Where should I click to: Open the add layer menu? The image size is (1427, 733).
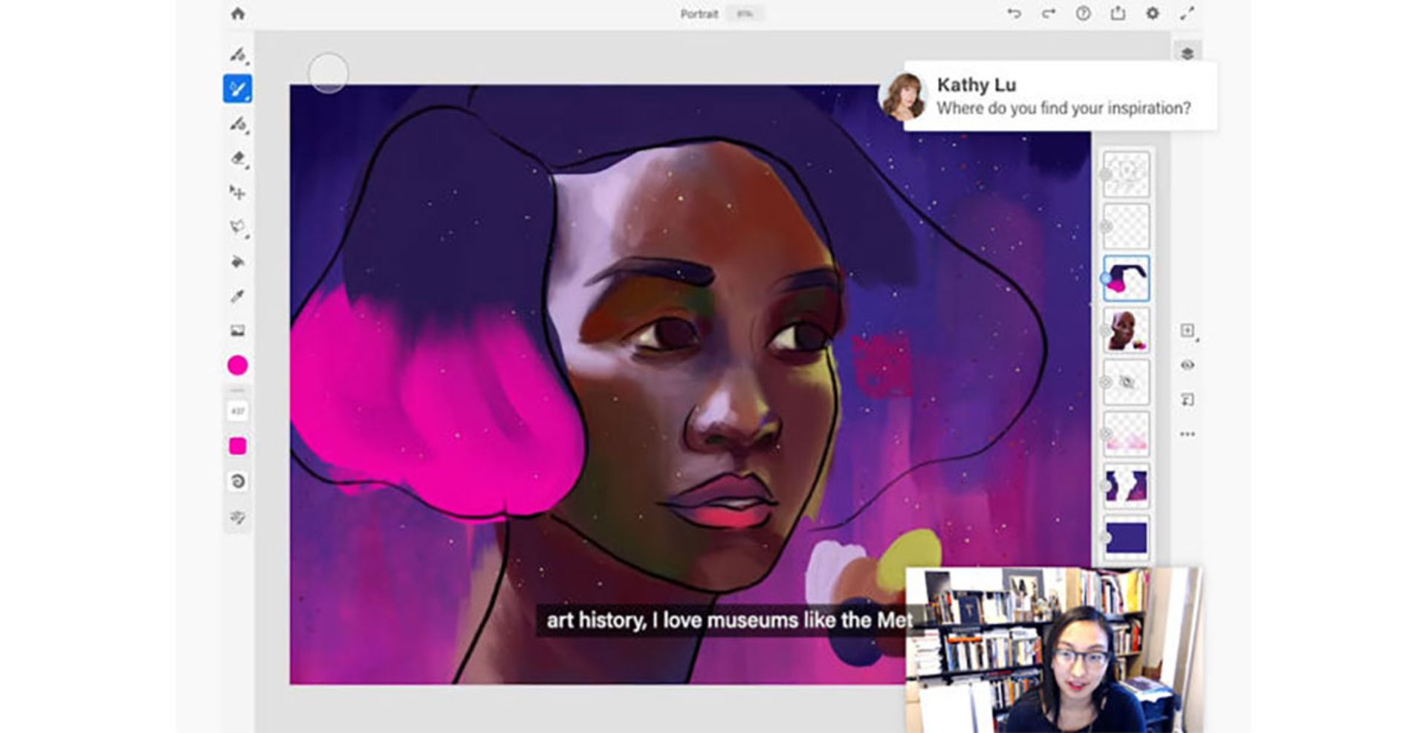point(1187,330)
